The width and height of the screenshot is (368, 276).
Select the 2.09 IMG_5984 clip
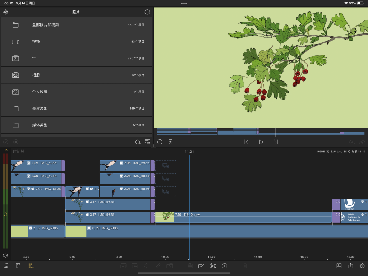[x=37, y=179]
